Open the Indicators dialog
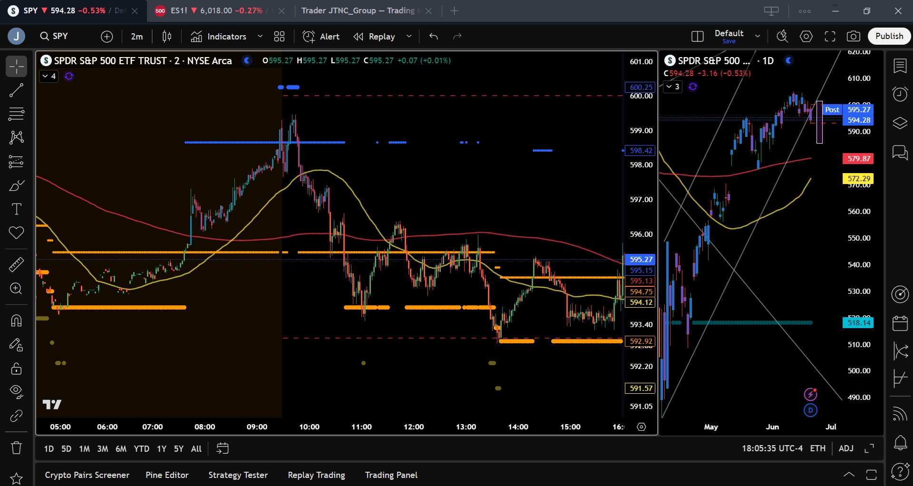Image resolution: width=913 pixels, height=486 pixels. click(x=219, y=37)
